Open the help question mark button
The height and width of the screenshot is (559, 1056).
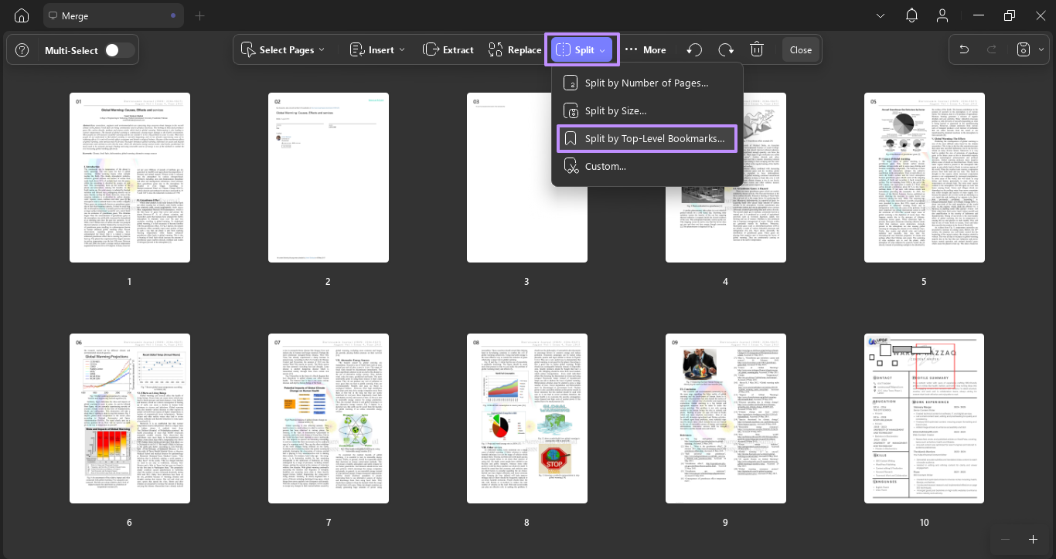pyautogui.click(x=21, y=49)
